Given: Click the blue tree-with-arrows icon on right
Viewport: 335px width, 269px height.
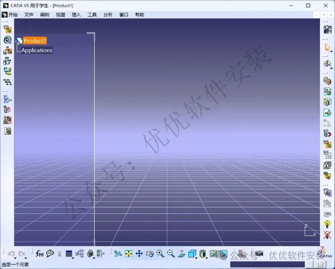Looking at the screenshot, I should [327, 193].
